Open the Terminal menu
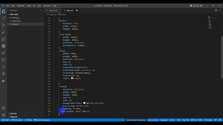Viewport: 223px width, 125px height. (47, 6)
